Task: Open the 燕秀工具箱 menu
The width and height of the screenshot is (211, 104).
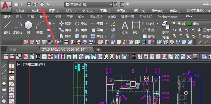Action: click(x=198, y=11)
